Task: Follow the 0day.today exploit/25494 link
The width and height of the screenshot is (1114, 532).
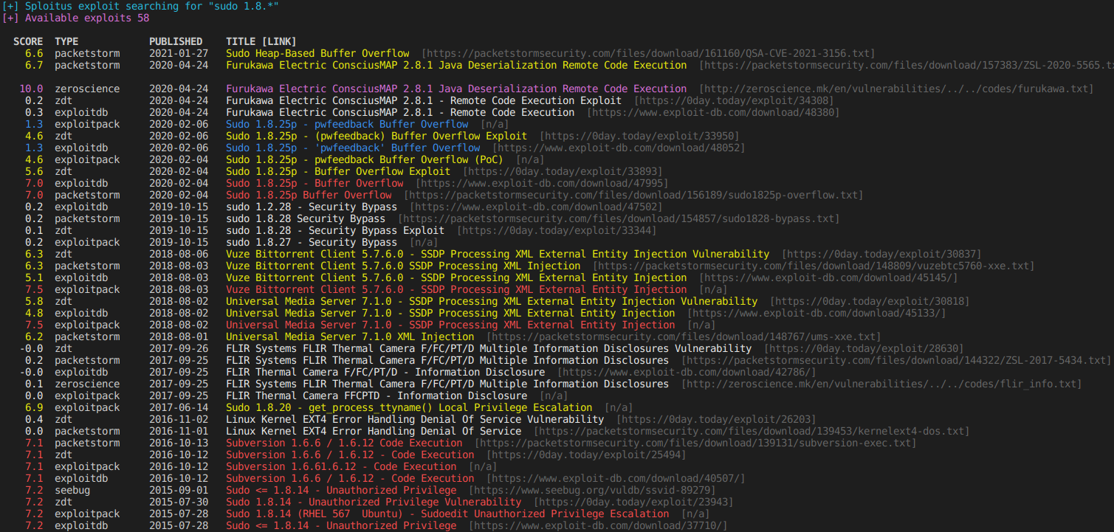Action: pyautogui.click(x=586, y=455)
